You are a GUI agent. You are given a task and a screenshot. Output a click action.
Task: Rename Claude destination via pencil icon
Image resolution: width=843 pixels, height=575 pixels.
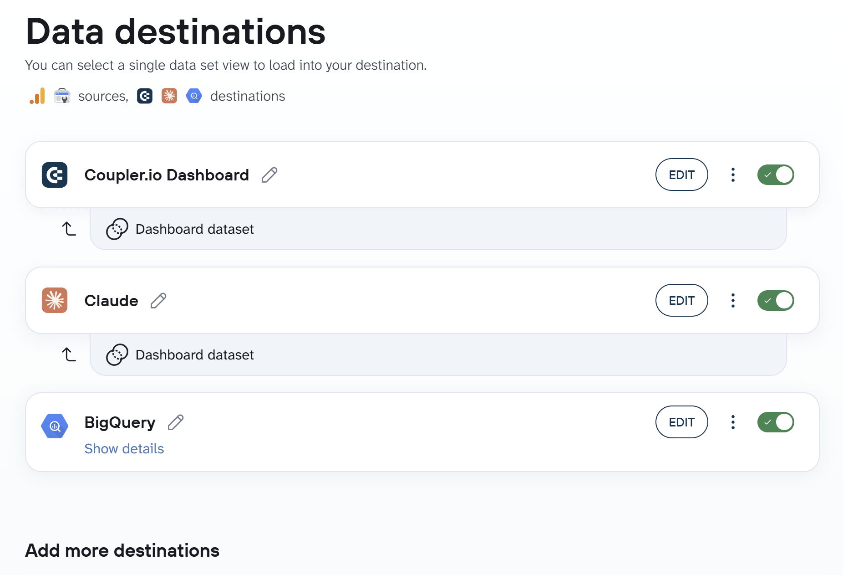pos(158,301)
